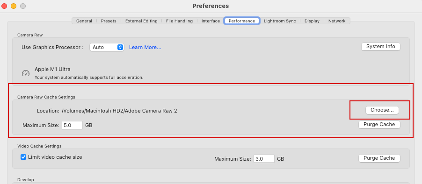The width and height of the screenshot is (422, 184).
Task: Open the Use Graphics Processor dropdown
Action: 107,47
